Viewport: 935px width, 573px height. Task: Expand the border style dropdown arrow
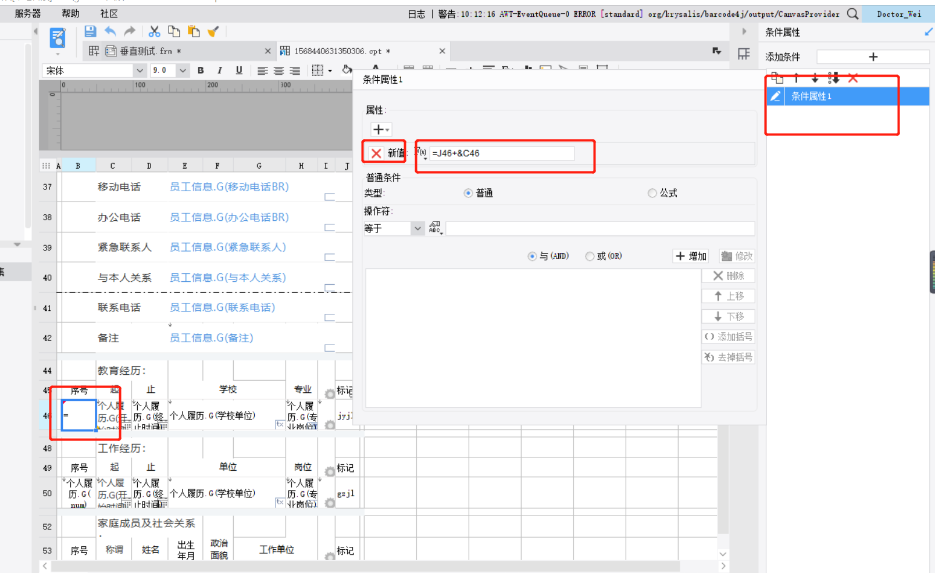[x=330, y=71]
